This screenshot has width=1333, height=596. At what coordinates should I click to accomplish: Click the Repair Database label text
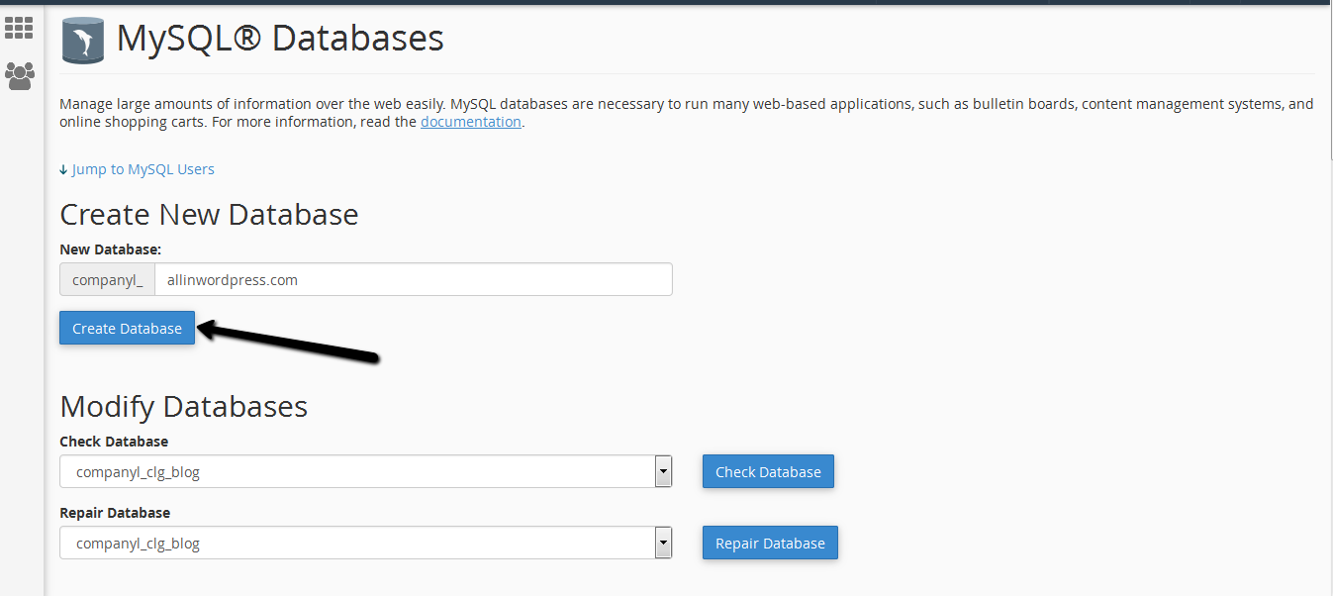(115, 513)
